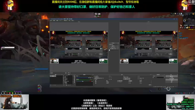Screen dimensions: 195x110
Task: Toggle the lock icon of the topmost source
Action: click(x=74, y=76)
